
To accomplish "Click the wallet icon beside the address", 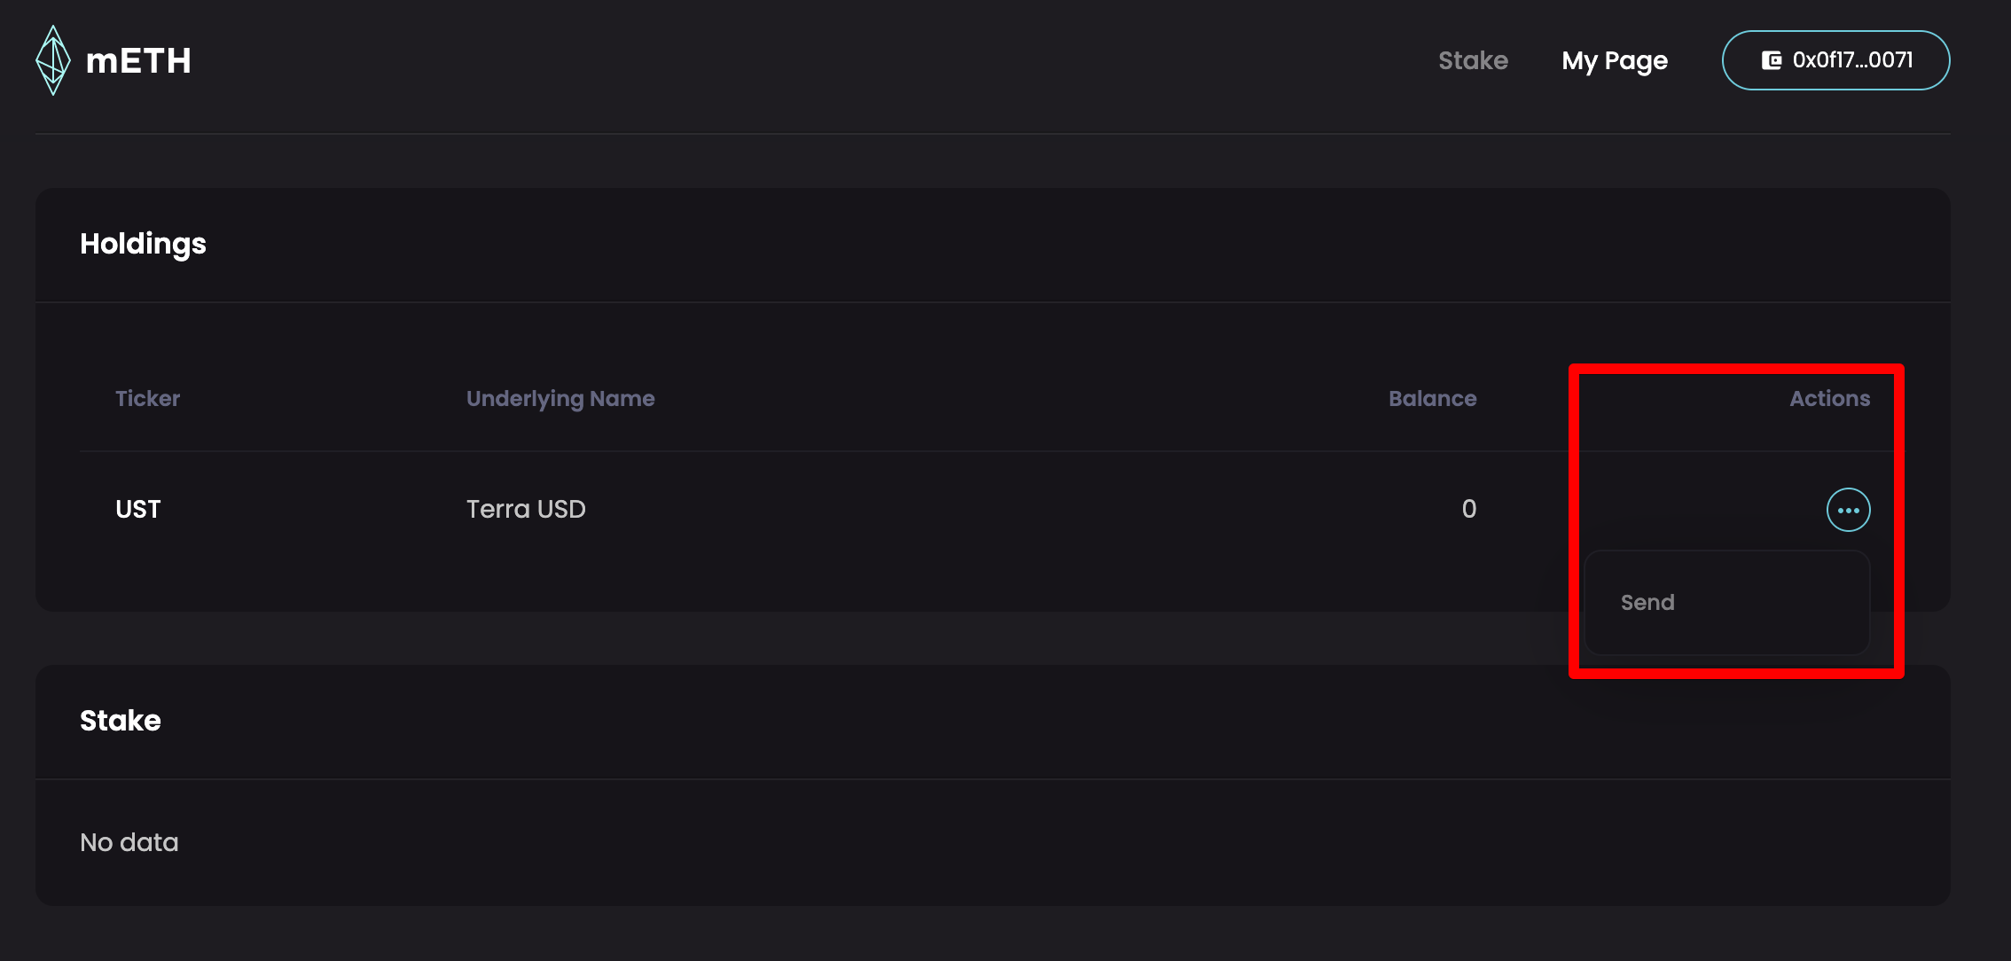I will click(x=1771, y=60).
